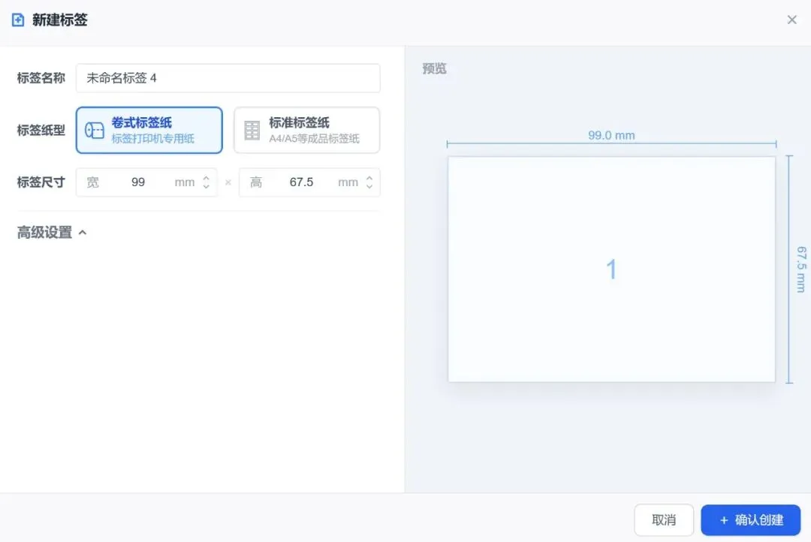
Task: Click the label preview numbered 1
Action: tap(611, 269)
